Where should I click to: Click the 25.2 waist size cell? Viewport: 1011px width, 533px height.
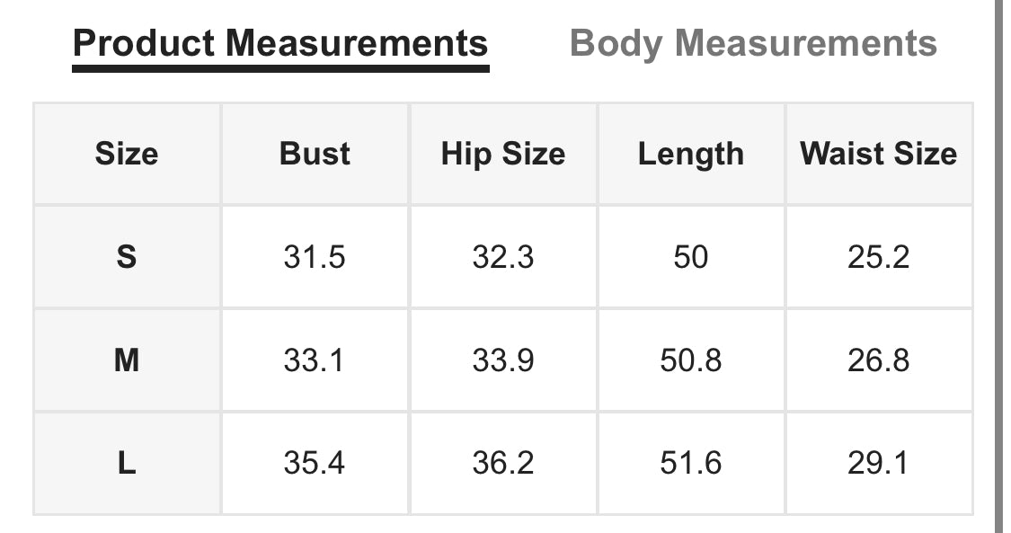pos(879,257)
